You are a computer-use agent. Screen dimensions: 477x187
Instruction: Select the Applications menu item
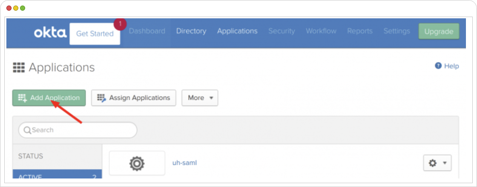tap(237, 31)
